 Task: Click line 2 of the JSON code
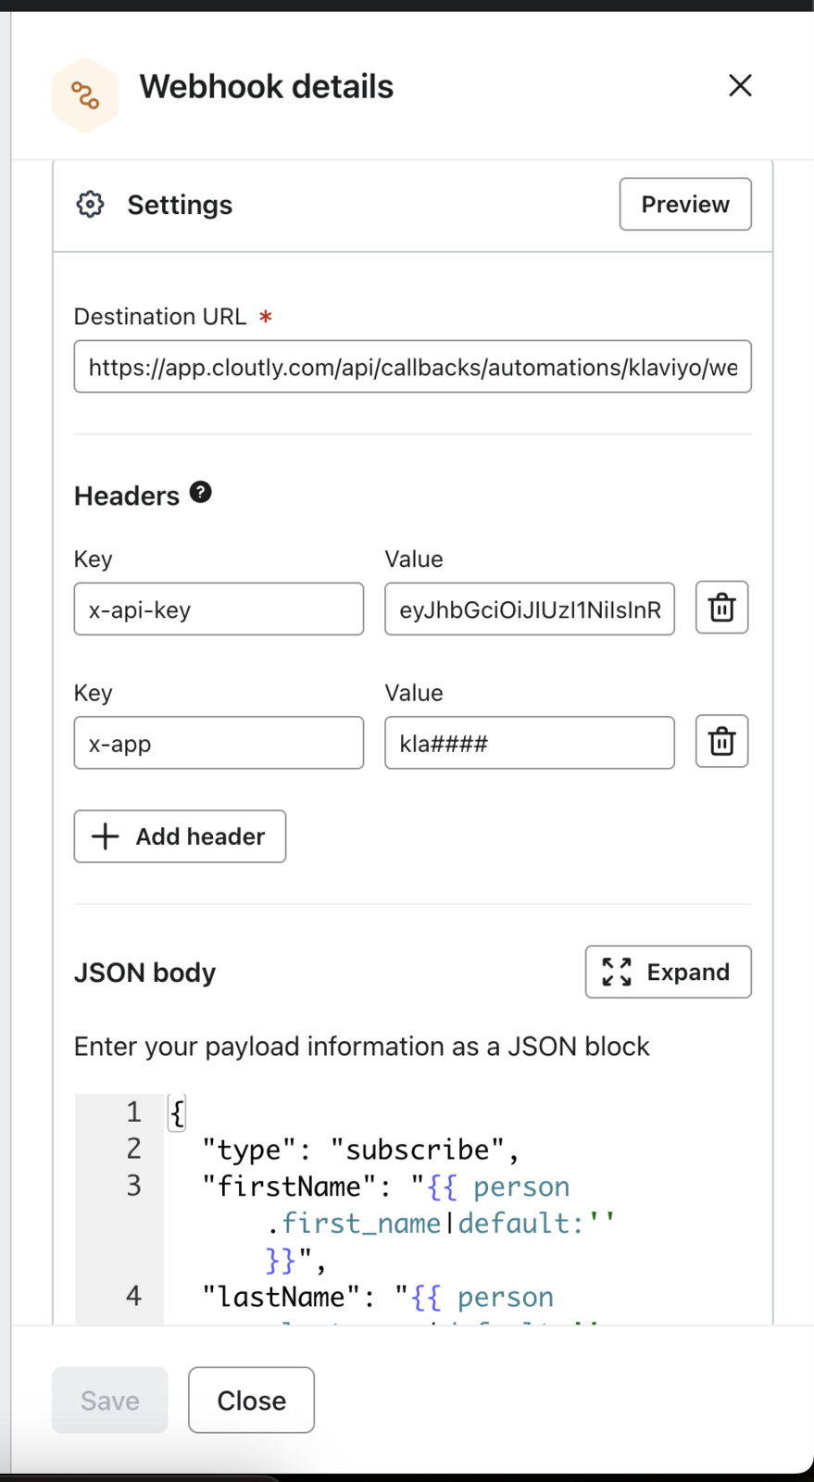click(361, 1149)
